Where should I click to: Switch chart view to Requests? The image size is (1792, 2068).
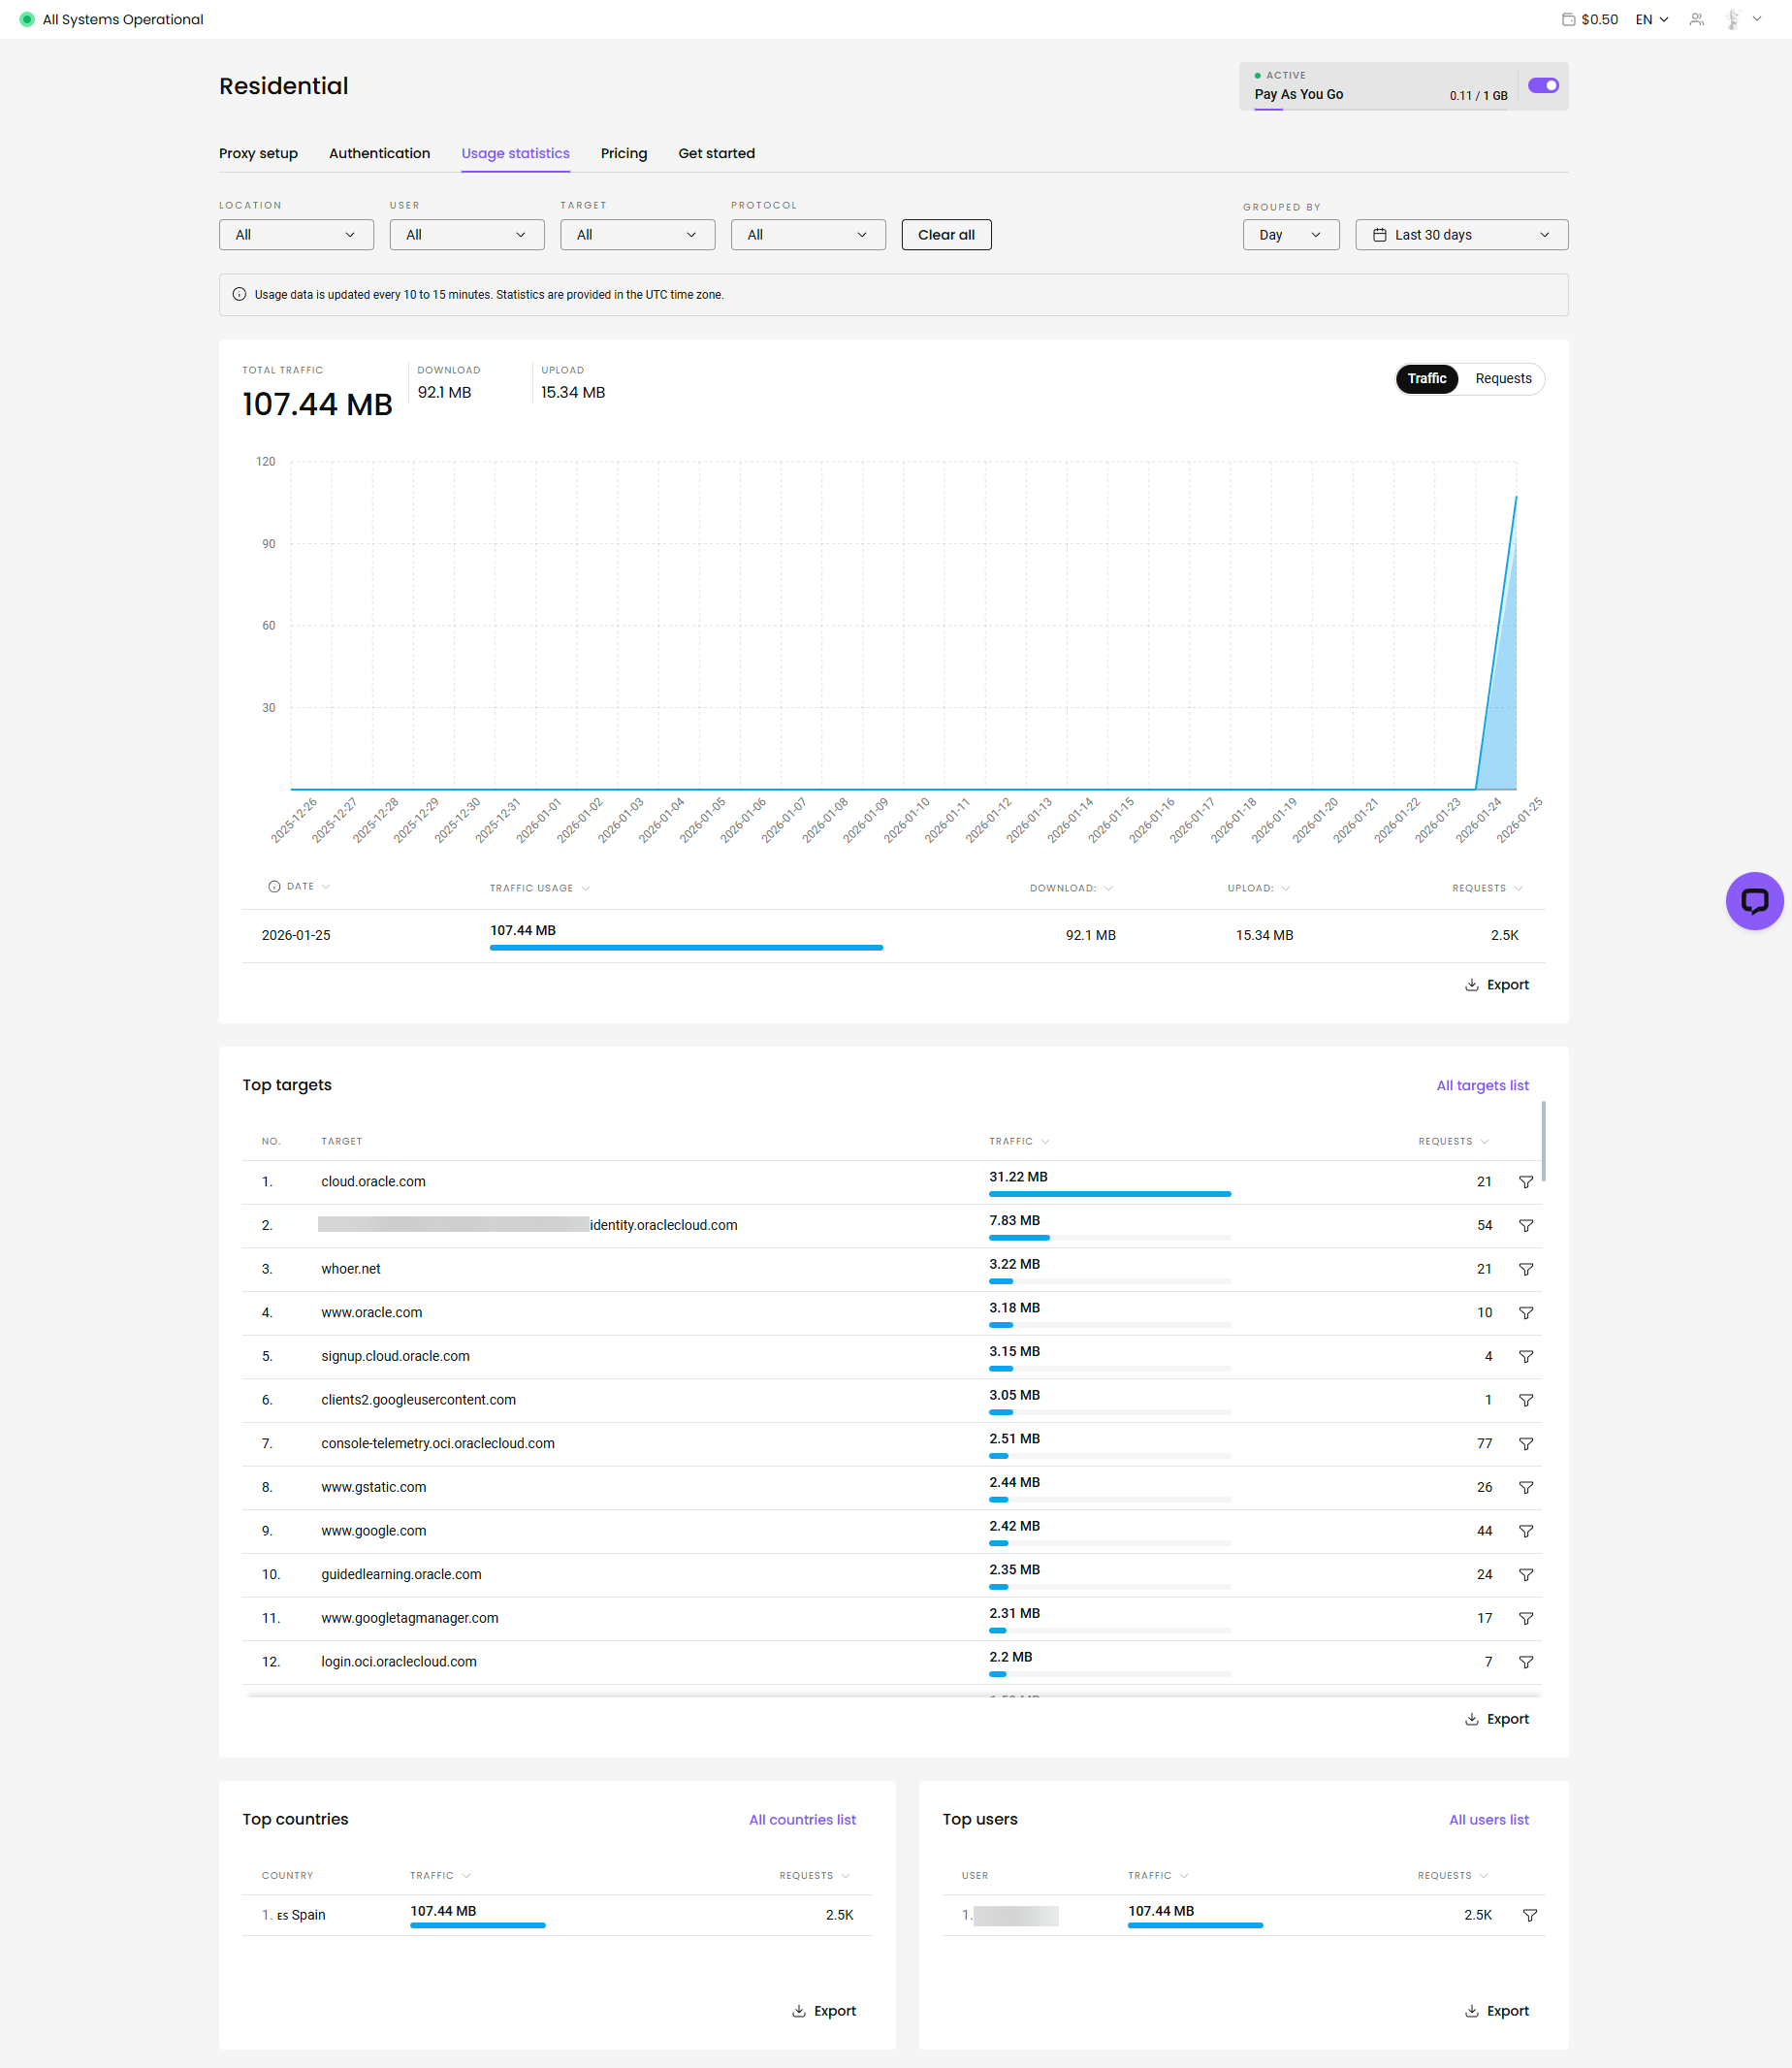[x=1502, y=378]
